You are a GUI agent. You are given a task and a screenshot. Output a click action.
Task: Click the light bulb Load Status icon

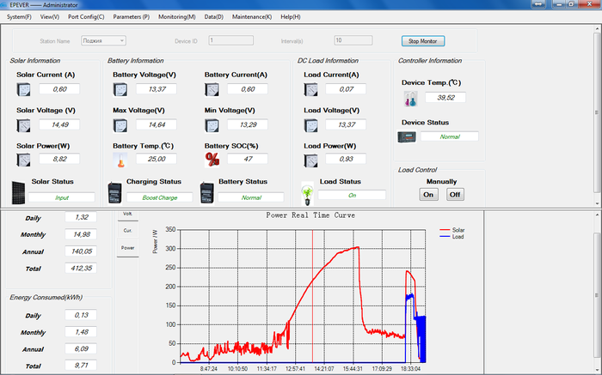click(307, 192)
